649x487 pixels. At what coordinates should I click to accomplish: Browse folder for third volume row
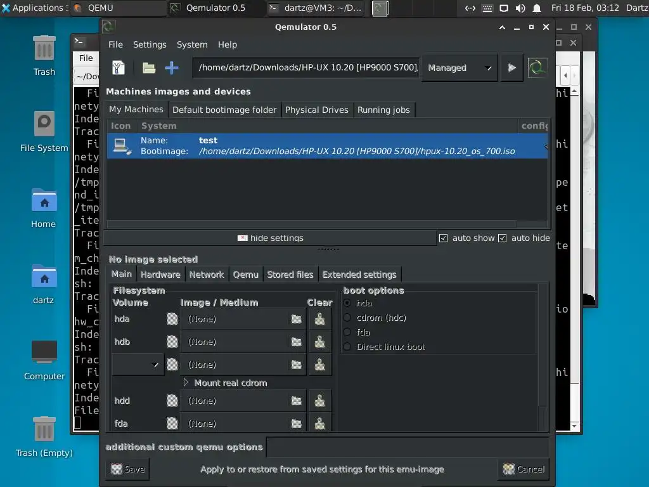tap(297, 365)
